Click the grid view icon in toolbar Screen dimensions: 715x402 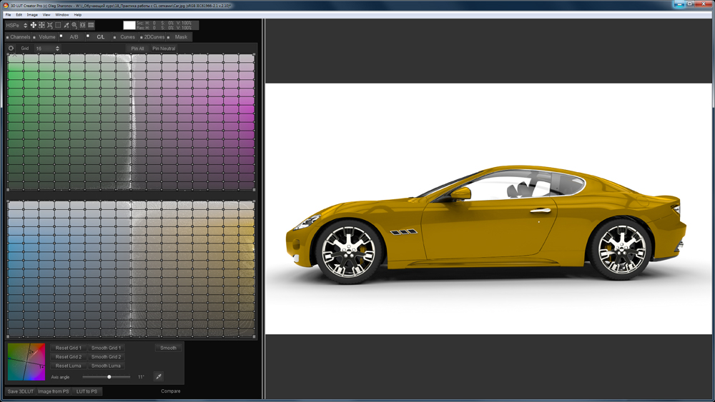[91, 25]
